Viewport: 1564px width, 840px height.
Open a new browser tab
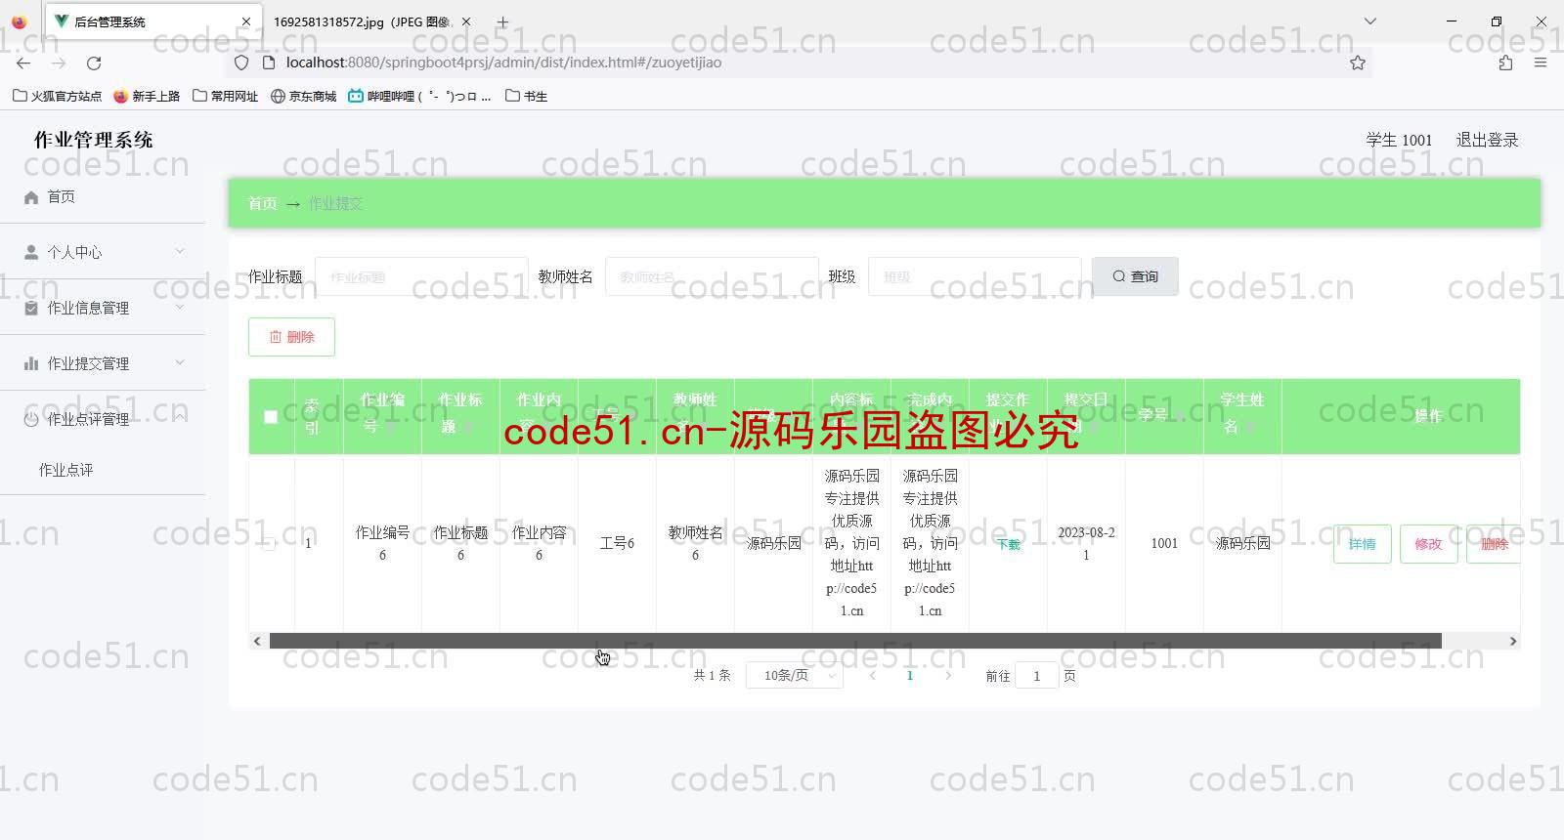click(x=502, y=21)
